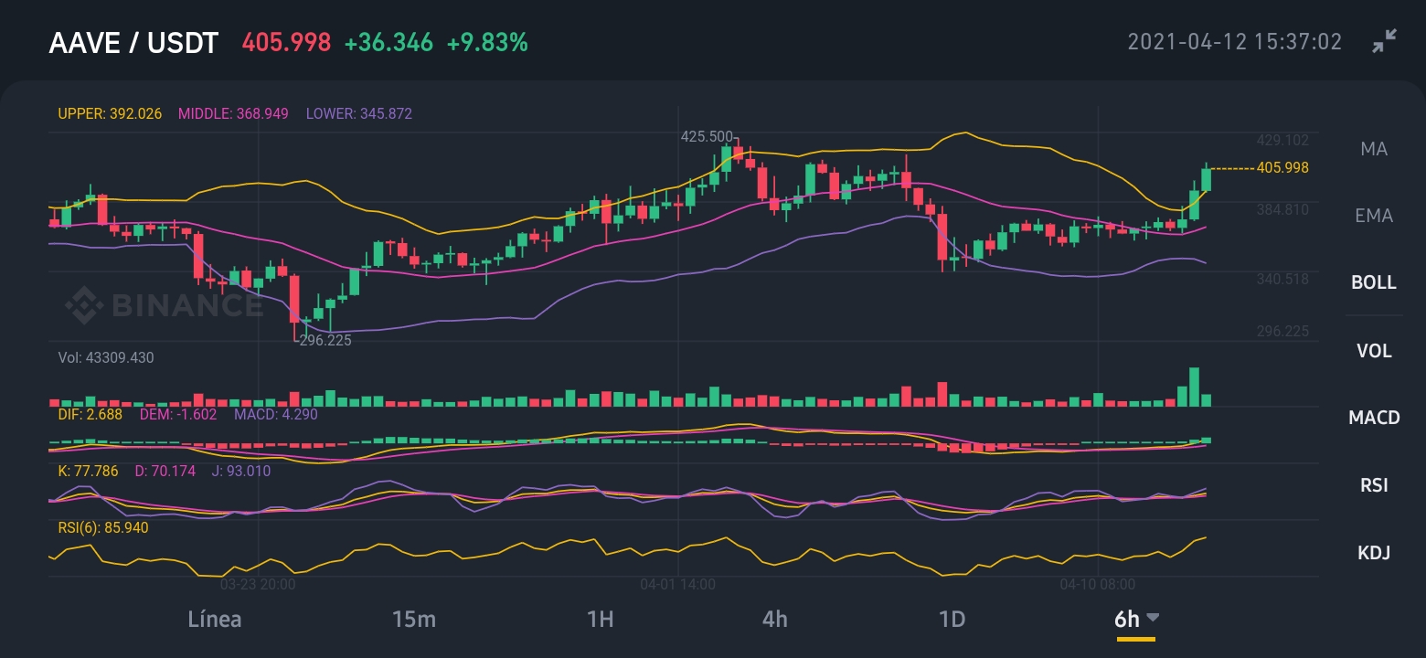
Task: Toggle the BOLL indicator
Action: (x=1374, y=282)
